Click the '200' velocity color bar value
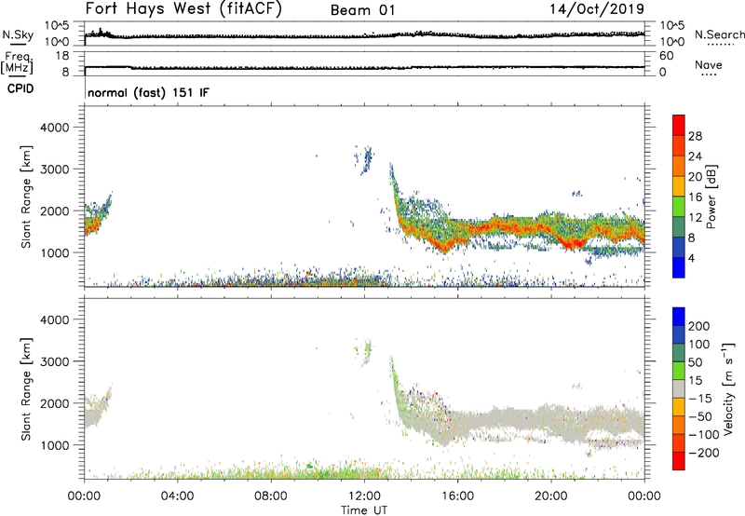The height and width of the screenshot is (516, 745). pyautogui.click(x=699, y=326)
